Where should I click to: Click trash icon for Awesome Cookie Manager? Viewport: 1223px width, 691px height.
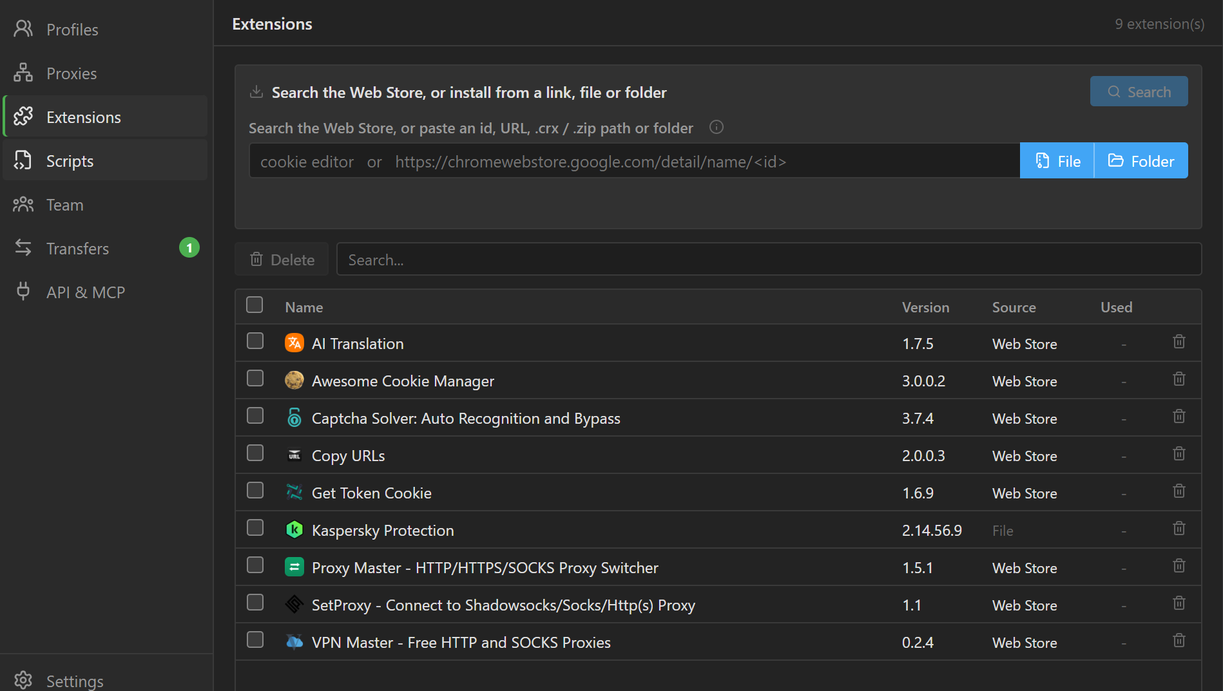(1179, 379)
